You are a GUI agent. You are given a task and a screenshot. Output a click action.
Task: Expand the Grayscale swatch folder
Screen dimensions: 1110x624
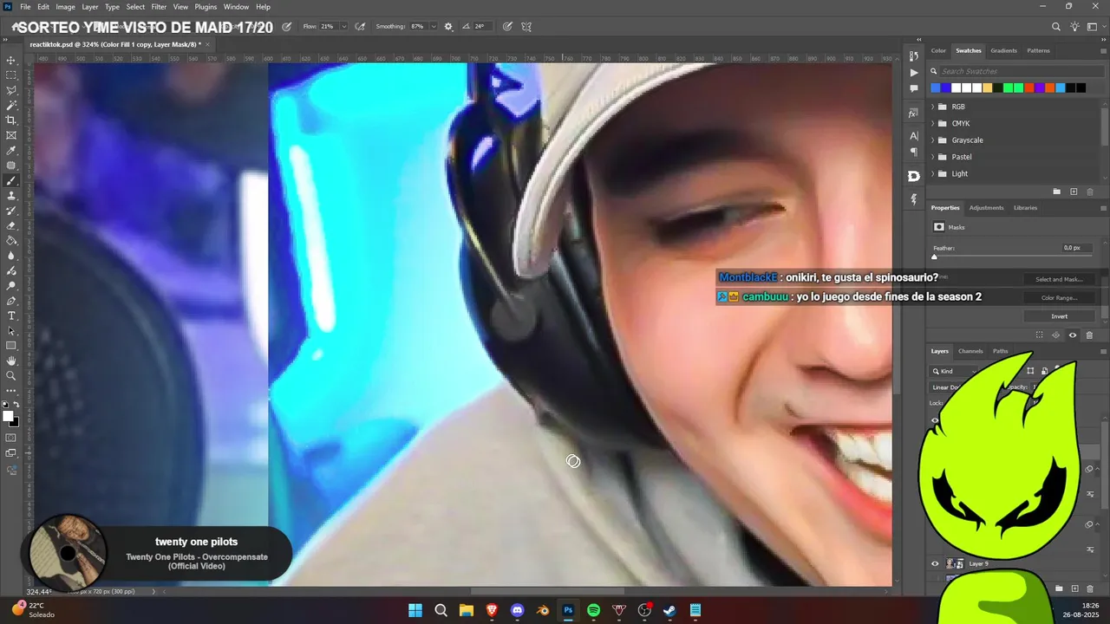pyautogui.click(x=933, y=140)
